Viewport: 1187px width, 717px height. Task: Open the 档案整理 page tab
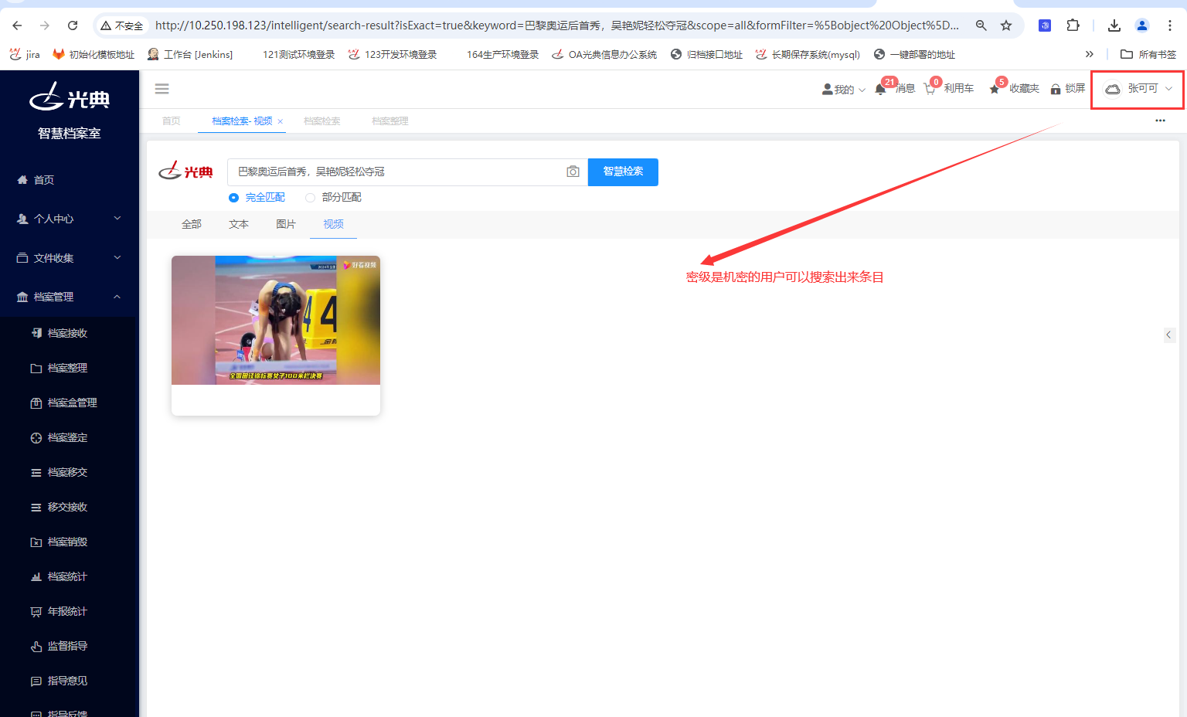click(x=389, y=121)
